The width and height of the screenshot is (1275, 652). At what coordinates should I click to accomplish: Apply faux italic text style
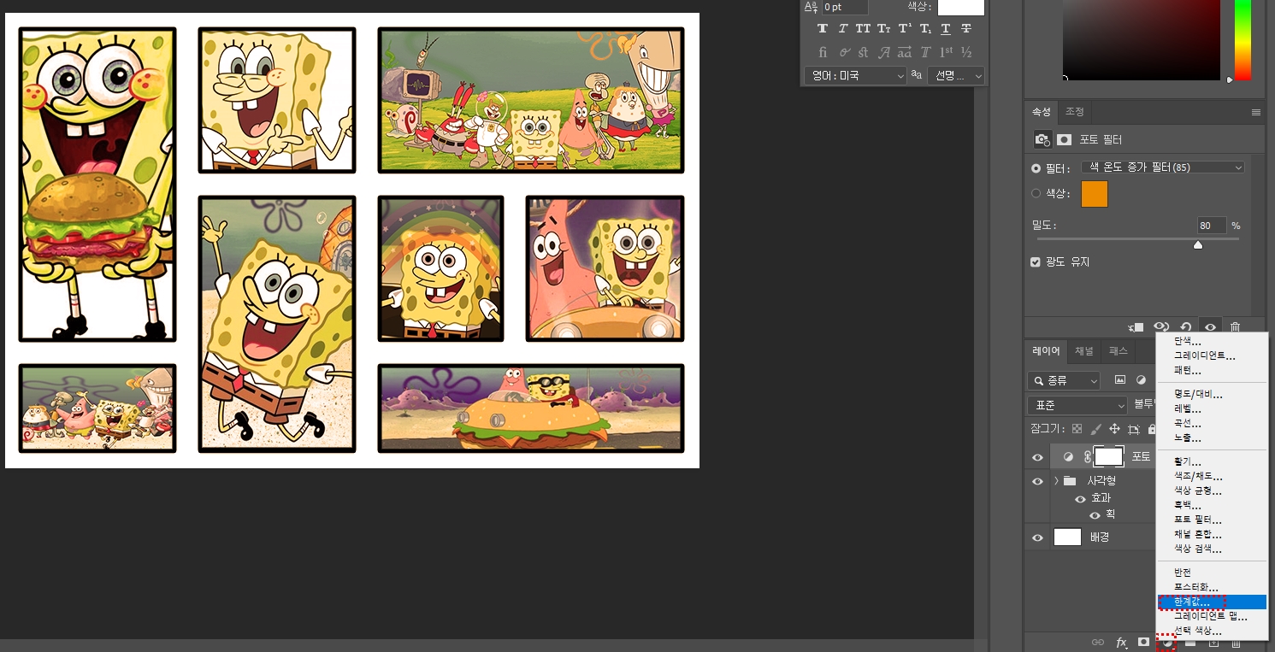click(843, 29)
